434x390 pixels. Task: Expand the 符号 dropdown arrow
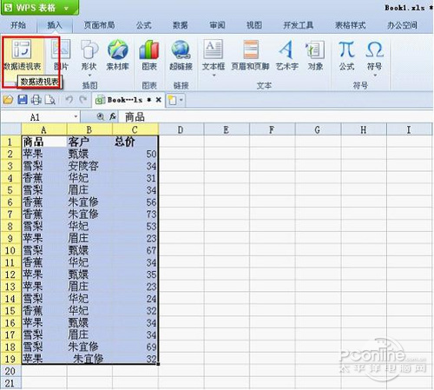click(375, 76)
